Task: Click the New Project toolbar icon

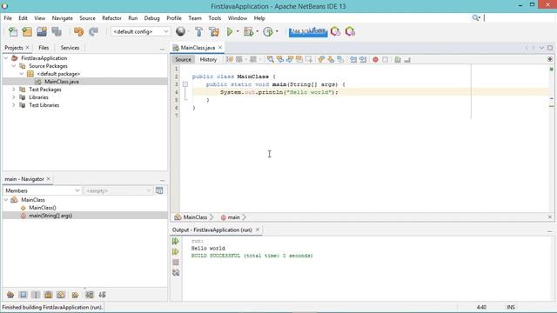Action: point(27,31)
